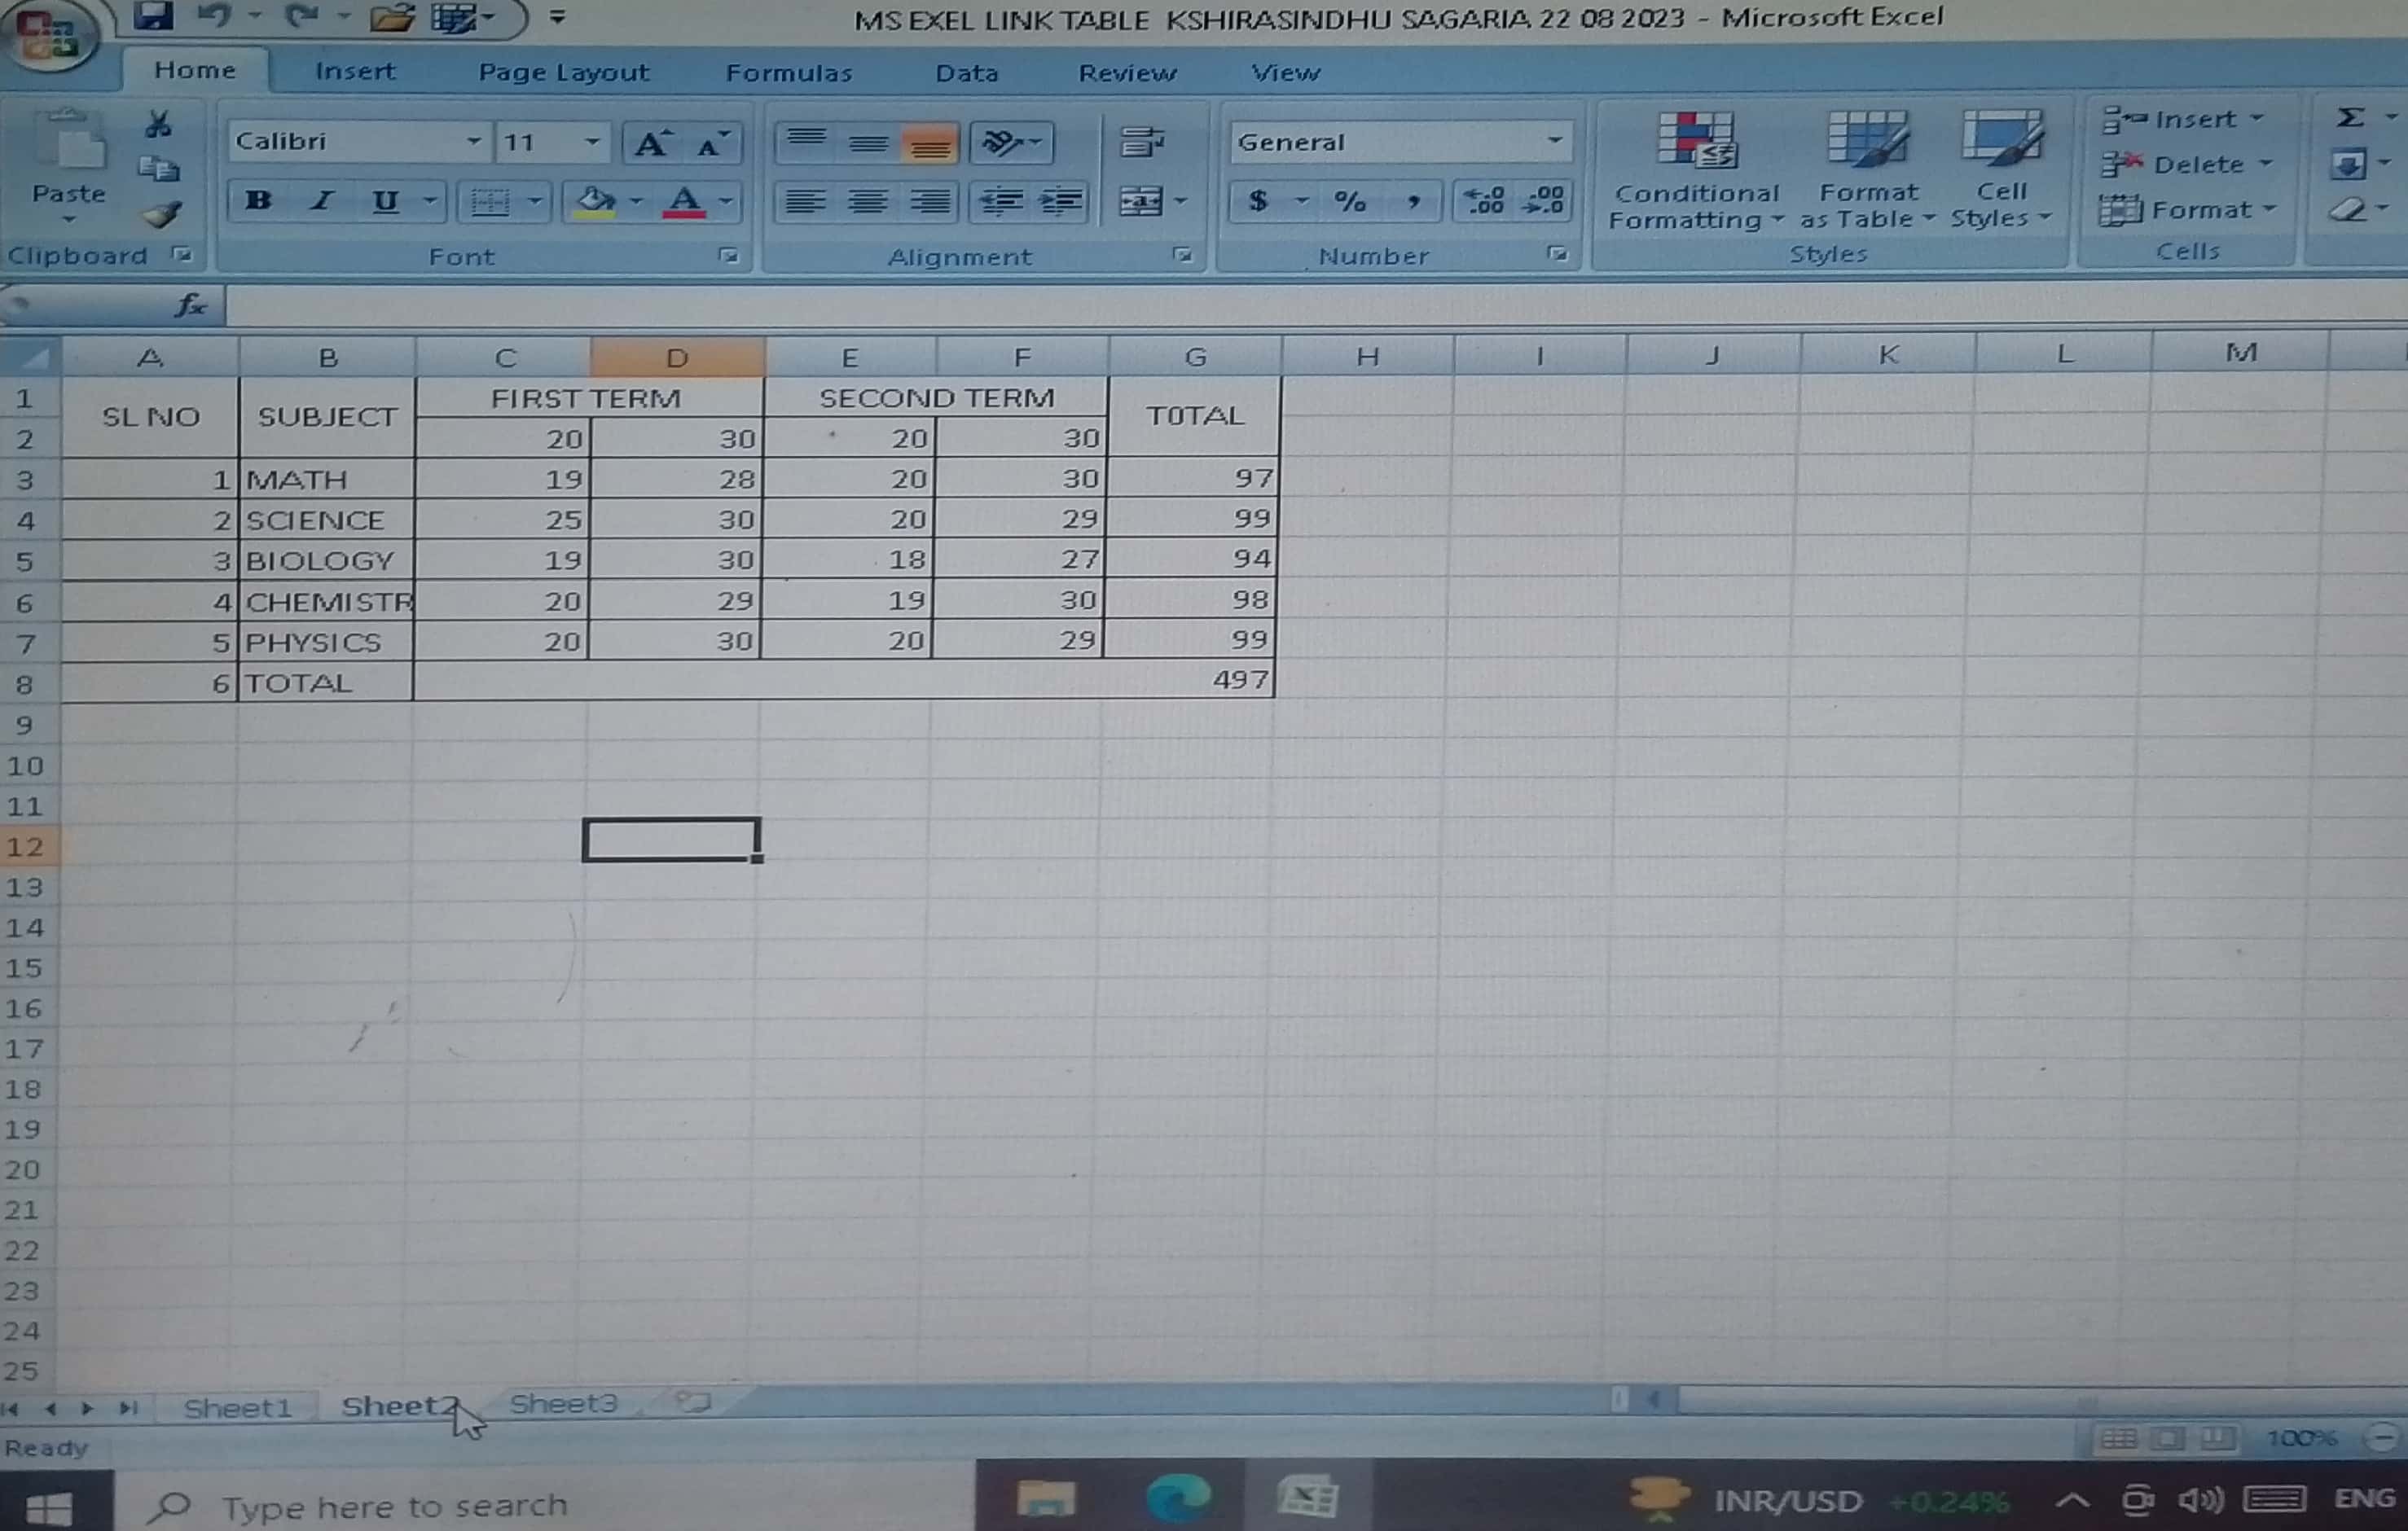Toggle Bold formatting
This screenshot has height=1531, width=2408.
coord(258,201)
